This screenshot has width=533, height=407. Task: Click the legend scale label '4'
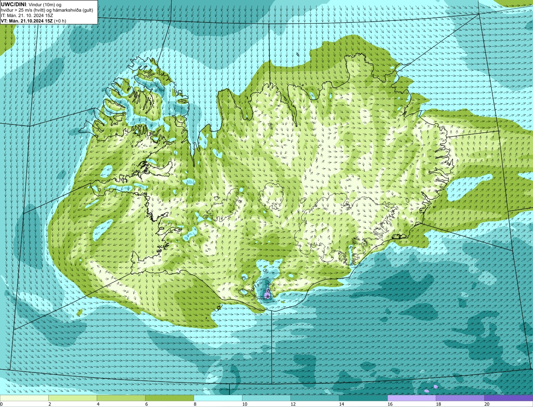coord(98,404)
